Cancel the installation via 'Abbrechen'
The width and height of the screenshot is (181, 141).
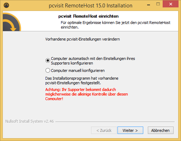[161, 130]
